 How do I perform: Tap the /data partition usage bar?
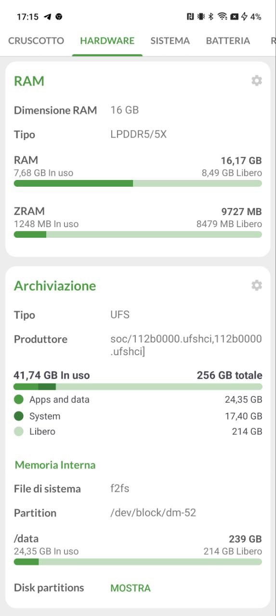coord(138,562)
